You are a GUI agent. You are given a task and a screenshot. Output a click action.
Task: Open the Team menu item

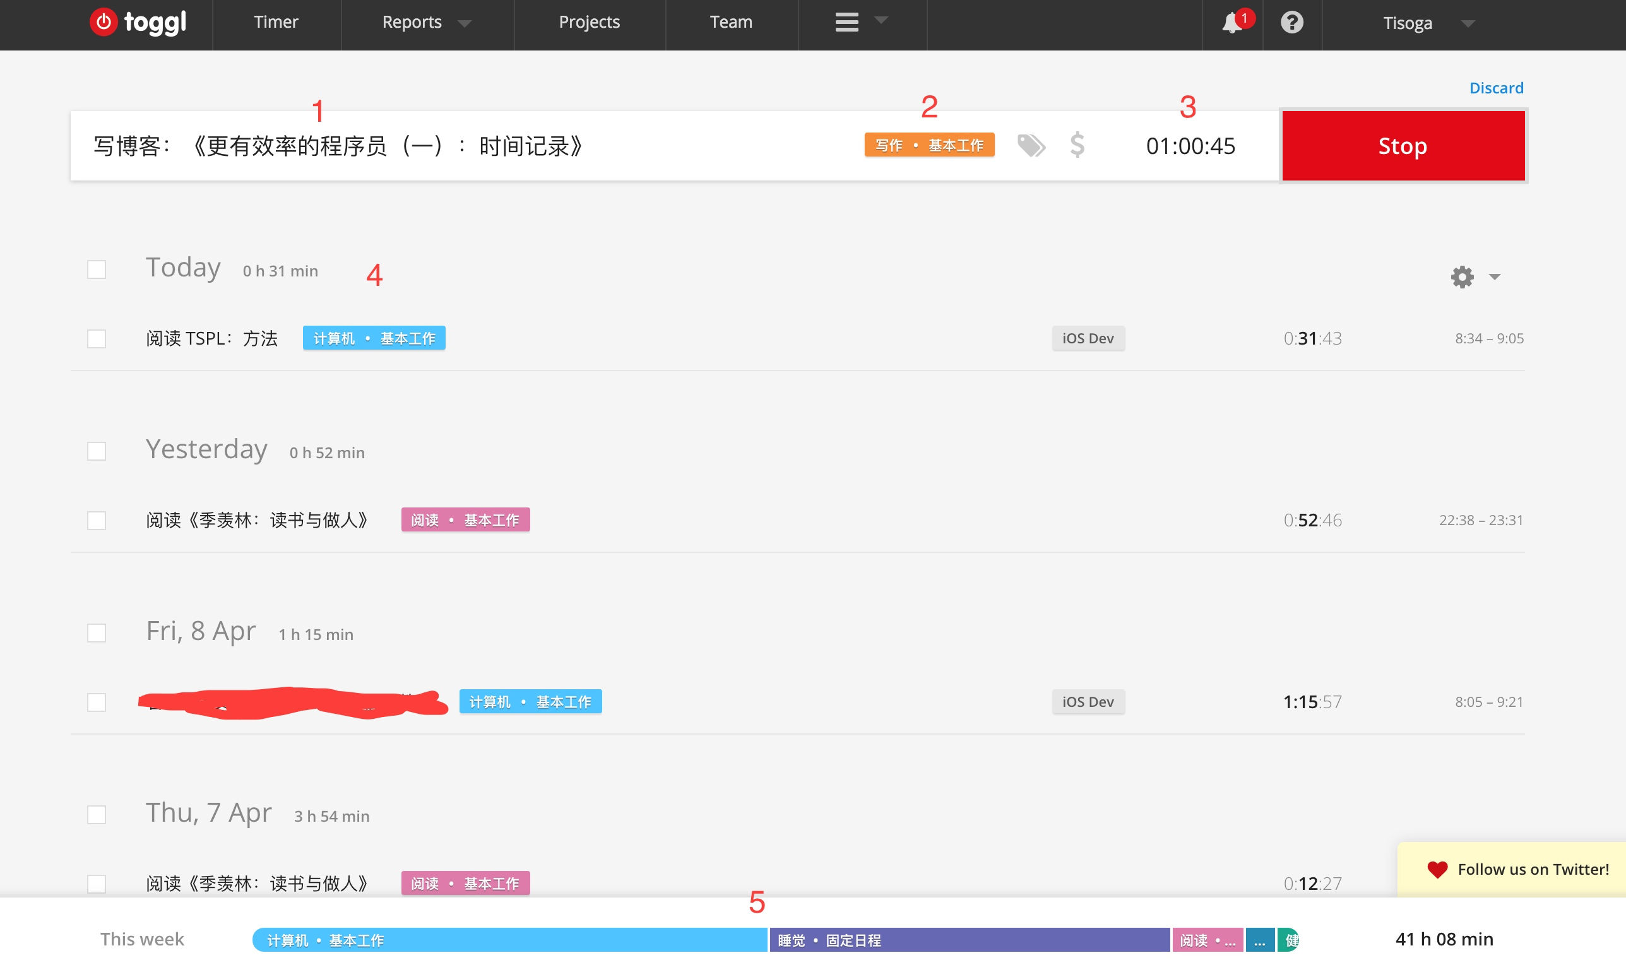(731, 22)
